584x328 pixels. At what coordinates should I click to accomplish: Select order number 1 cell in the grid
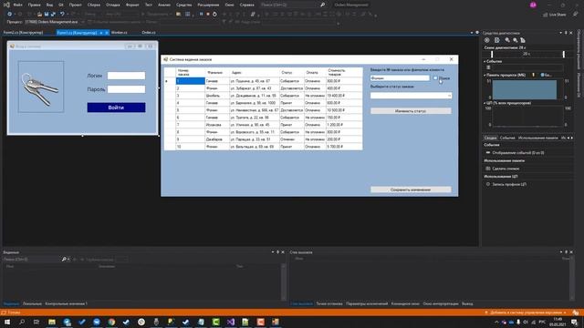click(191, 81)
